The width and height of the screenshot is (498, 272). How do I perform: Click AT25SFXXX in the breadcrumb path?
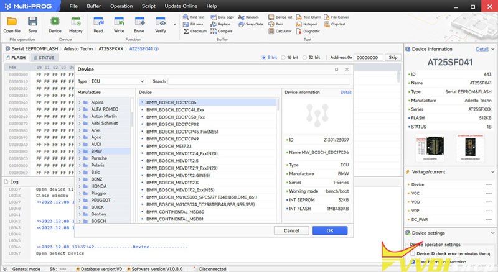(x=111, y=49)
